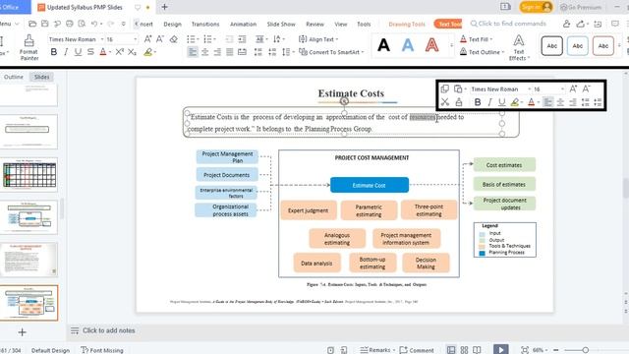Toggle Italic in the ribbon font group
This screenshot has width=629, height=354.
(x=66, y=52)
